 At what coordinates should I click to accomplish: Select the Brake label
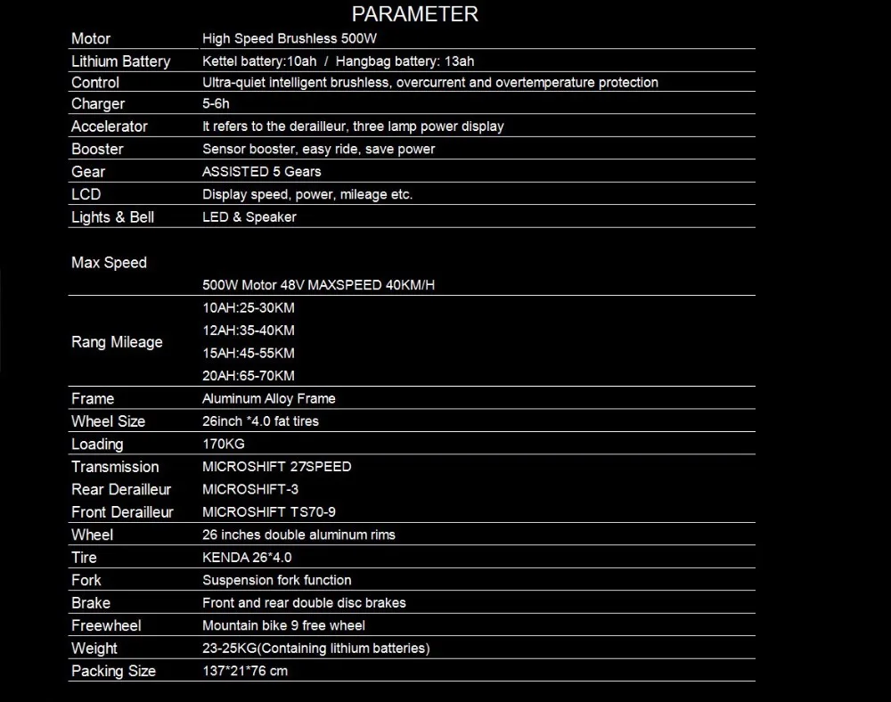pos(91,603)
